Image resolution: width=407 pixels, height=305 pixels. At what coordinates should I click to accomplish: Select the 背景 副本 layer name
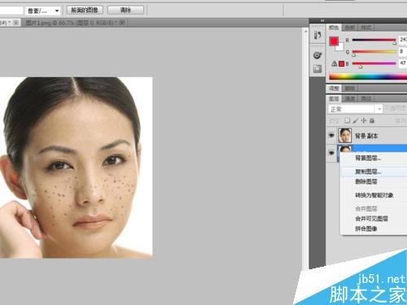coord(366,136)
